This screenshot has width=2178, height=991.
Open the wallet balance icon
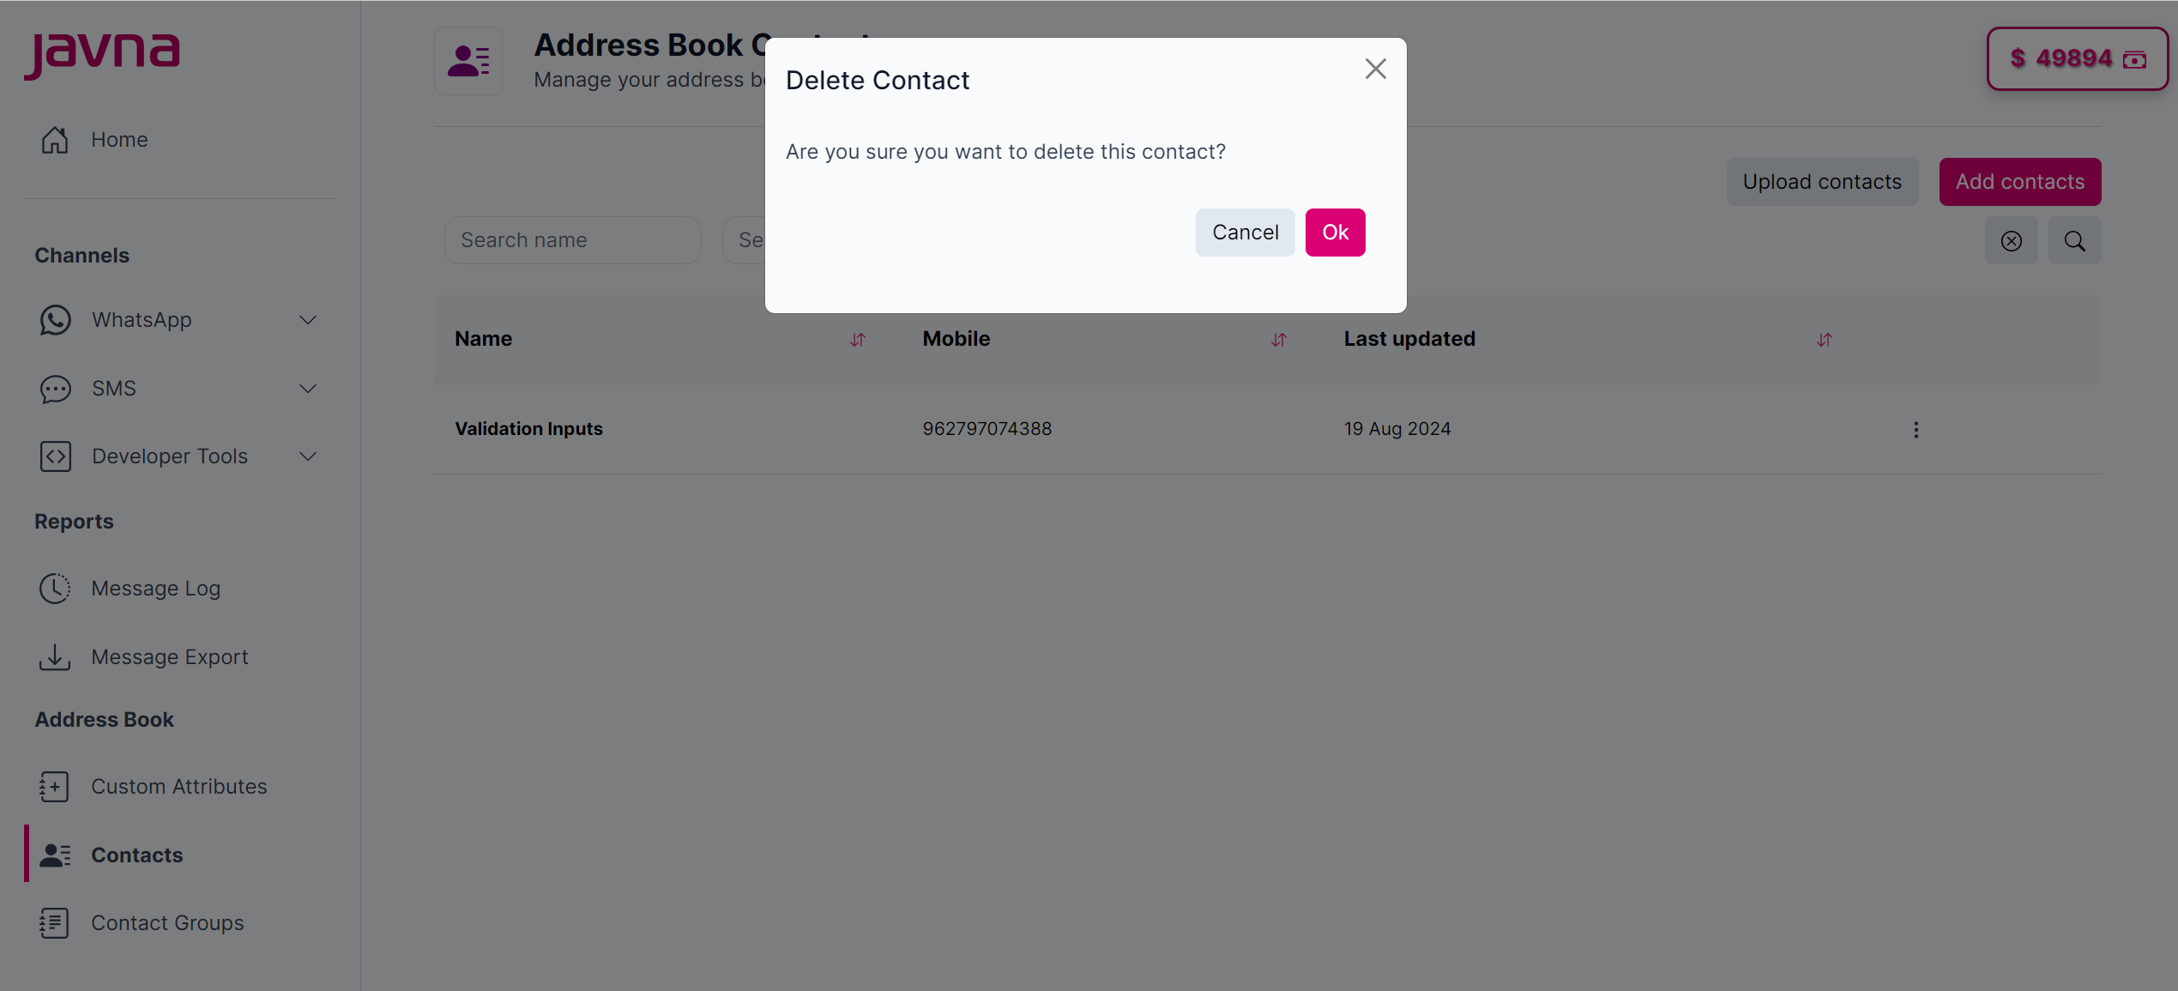(2135, 59)
